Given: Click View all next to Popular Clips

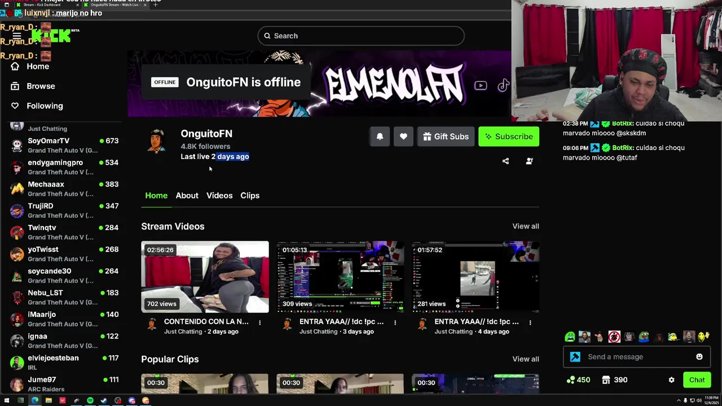Looking at the screenshot, I should tap(526, 359).
